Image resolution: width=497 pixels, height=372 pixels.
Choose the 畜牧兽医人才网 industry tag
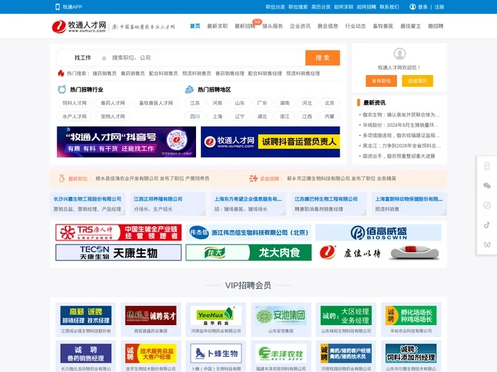pos(156,103)
